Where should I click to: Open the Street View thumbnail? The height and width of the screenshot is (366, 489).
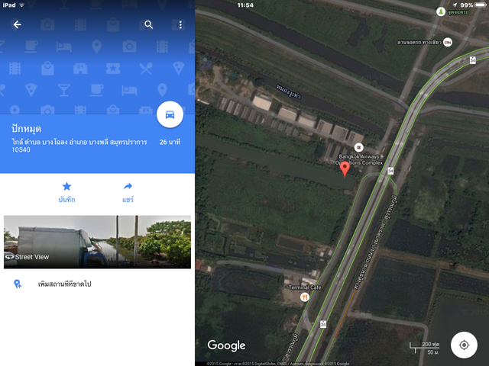pyautogui.click(x=97, y=242)
